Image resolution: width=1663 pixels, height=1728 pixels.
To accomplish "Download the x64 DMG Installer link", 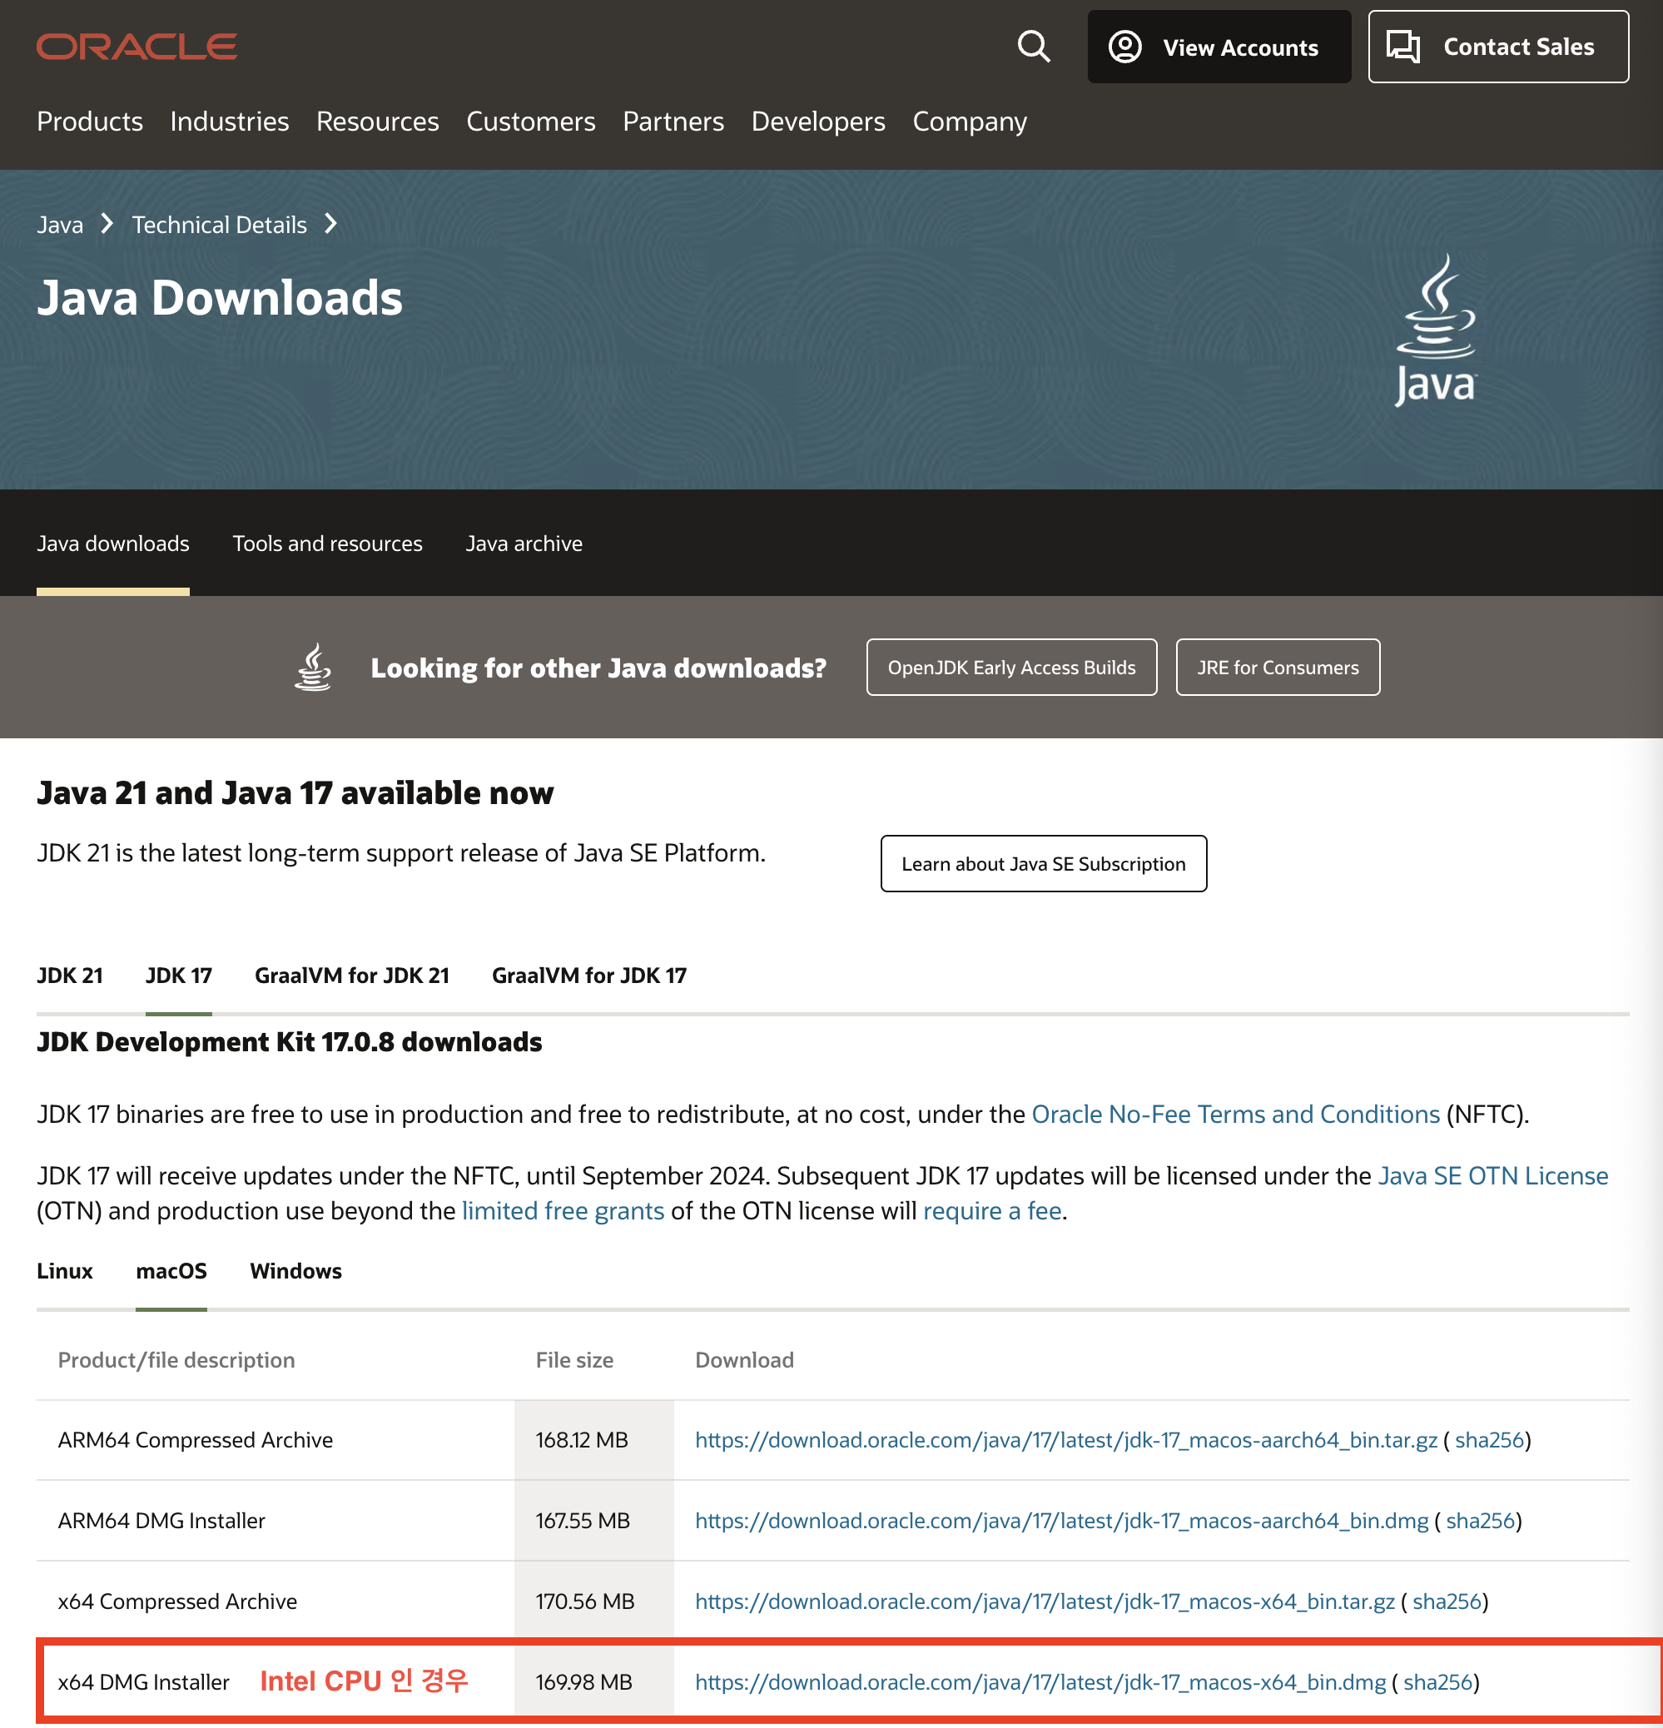I will click(1040, 1682).
